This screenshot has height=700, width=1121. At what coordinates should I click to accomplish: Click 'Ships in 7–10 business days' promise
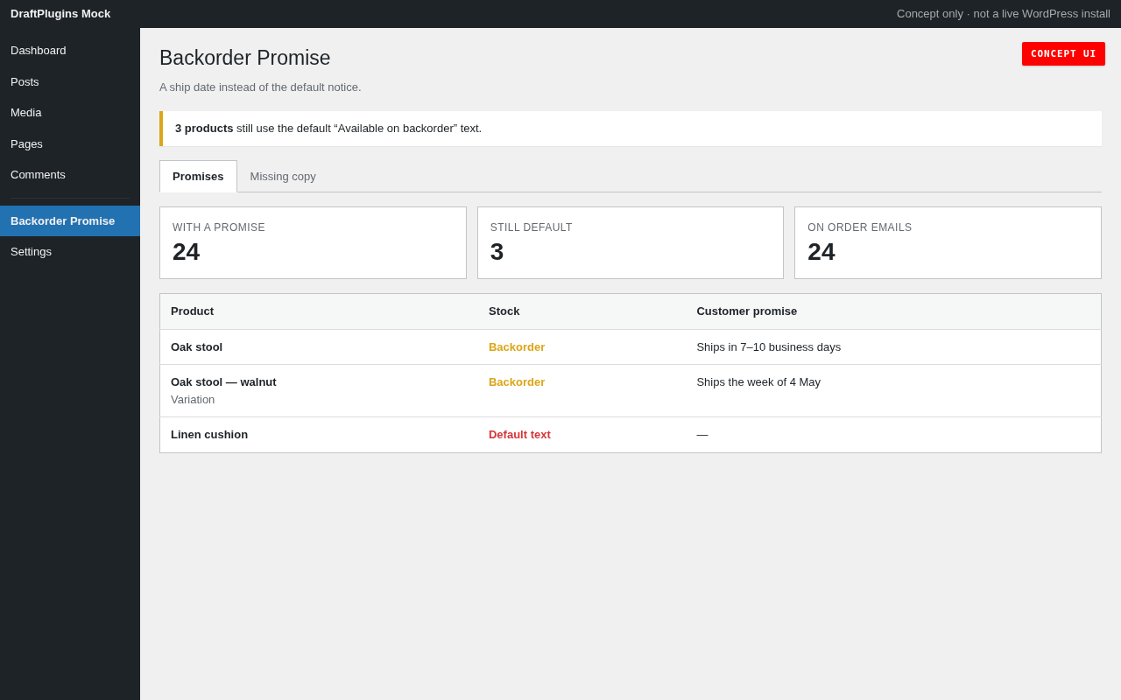pos(768,347)
